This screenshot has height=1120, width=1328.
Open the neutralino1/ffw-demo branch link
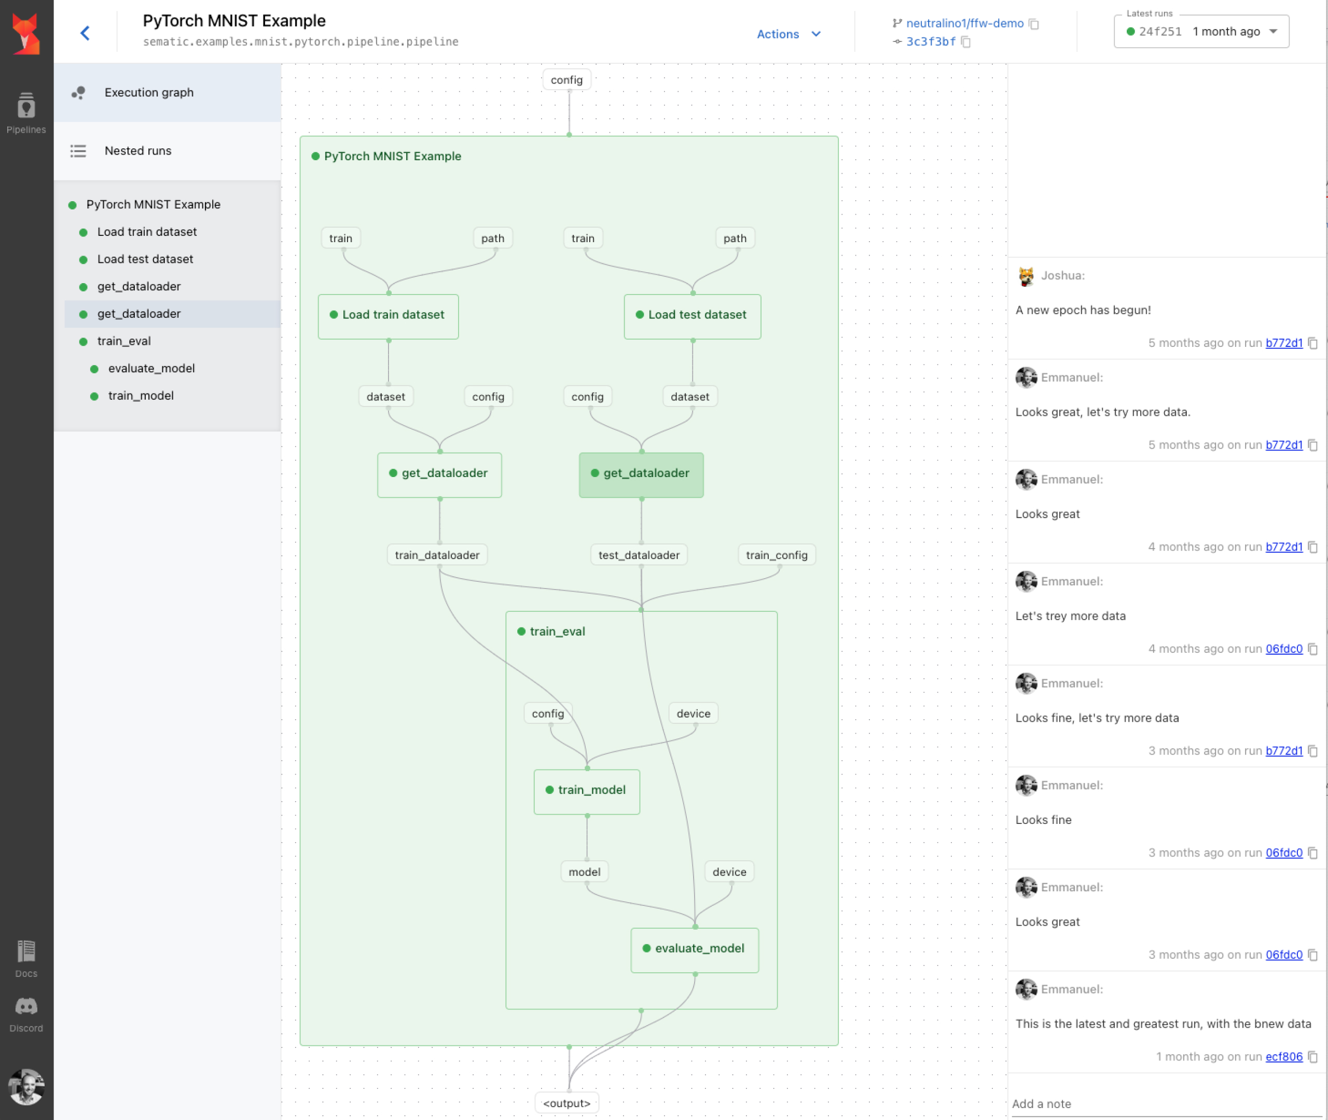coord(964,23)
